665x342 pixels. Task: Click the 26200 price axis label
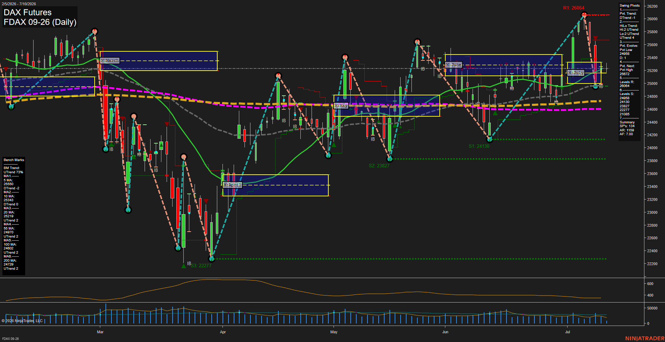pos(652,6)
